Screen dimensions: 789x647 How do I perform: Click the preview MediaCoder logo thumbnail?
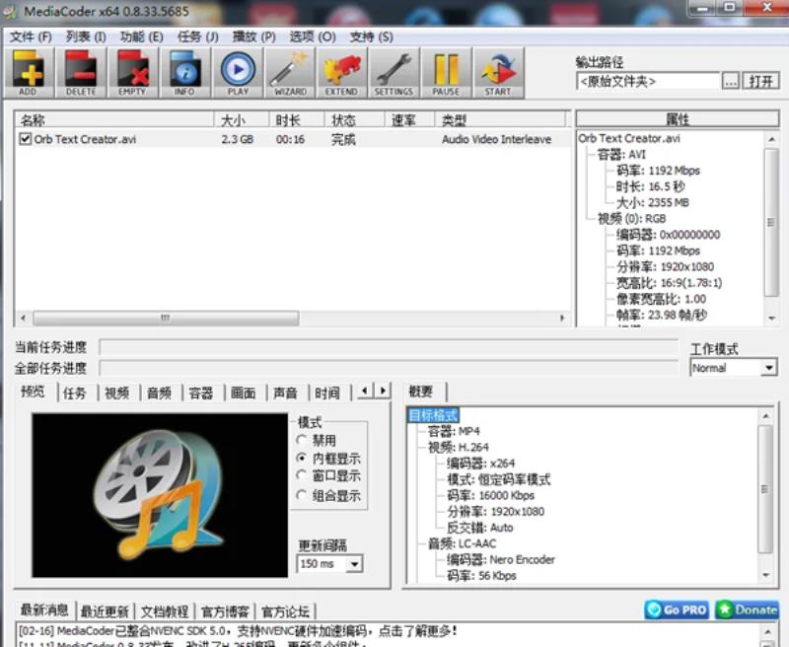point(160,495)
